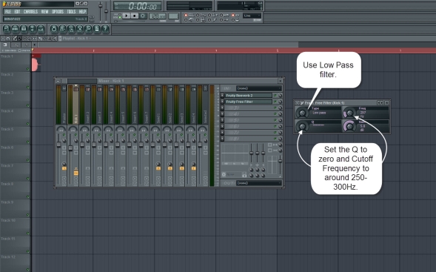Image resolution: width=436 pixels, height=272 pixels.
Task: Toggle the Fruity Free Filter enable LED
Action: pos(275,102)
